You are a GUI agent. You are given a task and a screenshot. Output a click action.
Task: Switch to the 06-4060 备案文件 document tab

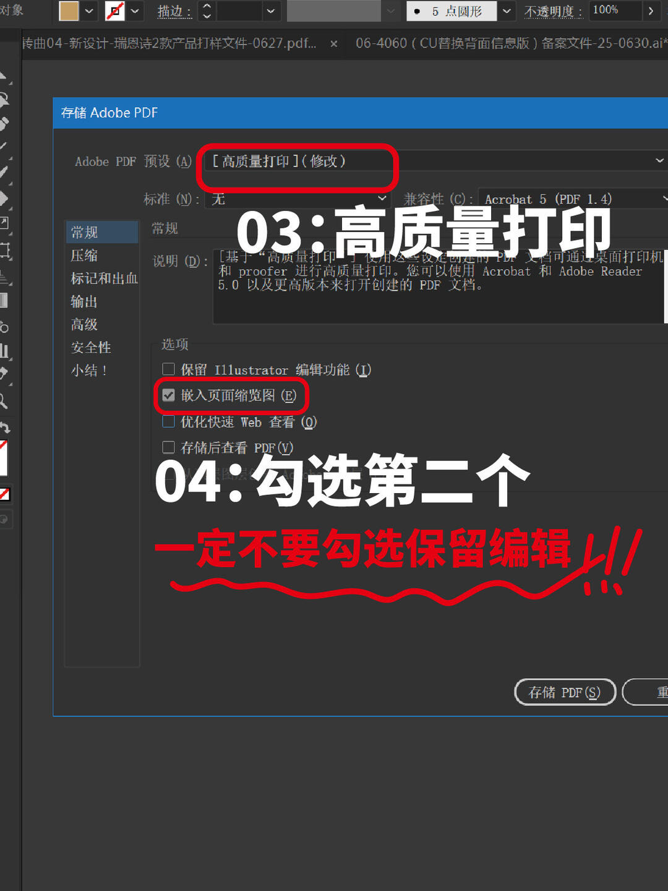pos(511,43)
